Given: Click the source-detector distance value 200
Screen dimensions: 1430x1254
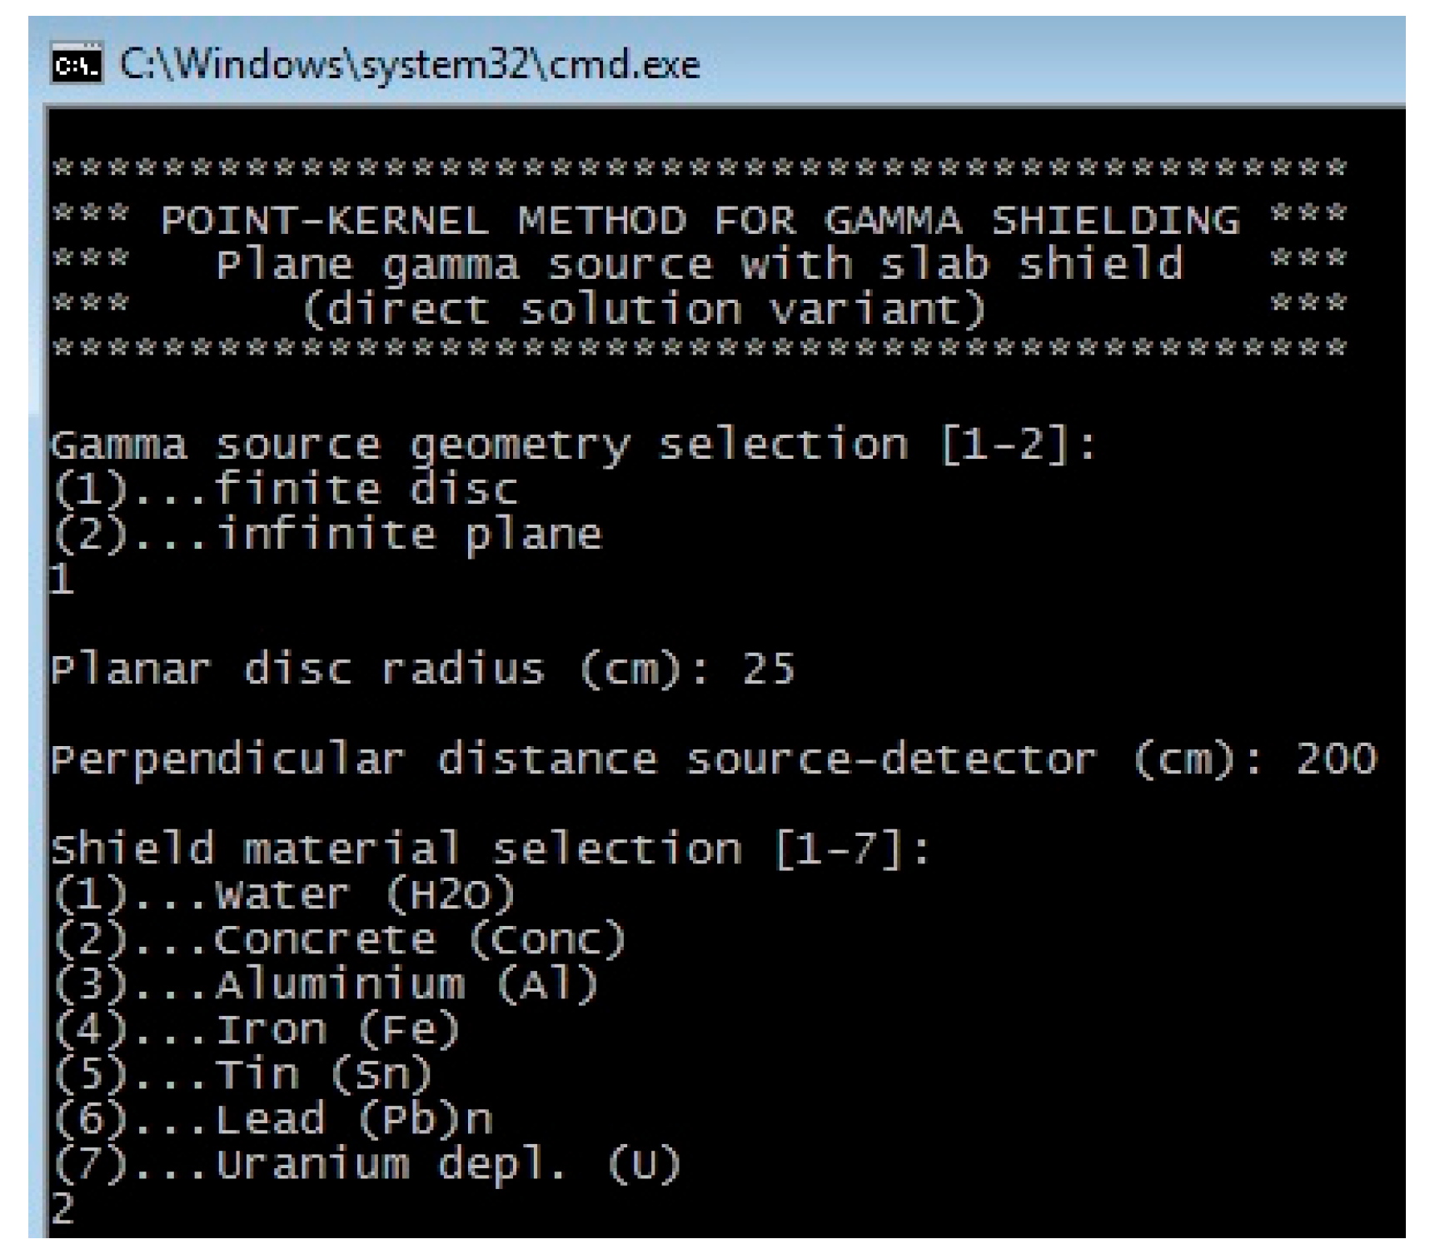Looking at the screenshot, I should tap(1336, 759).
